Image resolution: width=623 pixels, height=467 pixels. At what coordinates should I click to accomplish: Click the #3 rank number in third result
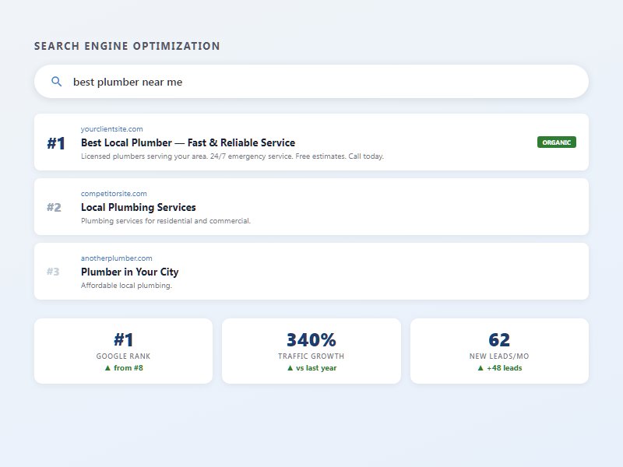[53, 272]
